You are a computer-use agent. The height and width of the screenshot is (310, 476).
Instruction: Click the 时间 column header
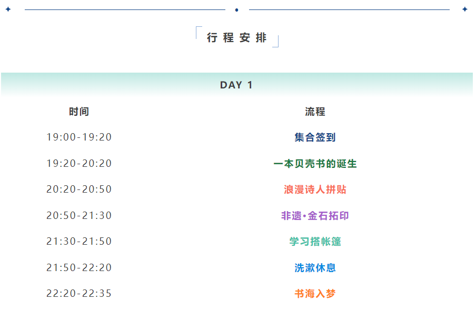tap(79, 112)
